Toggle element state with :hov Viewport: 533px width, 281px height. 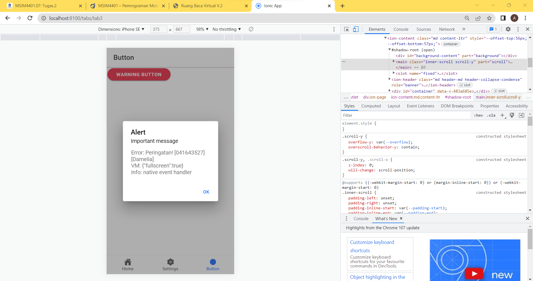click(479, 115)
